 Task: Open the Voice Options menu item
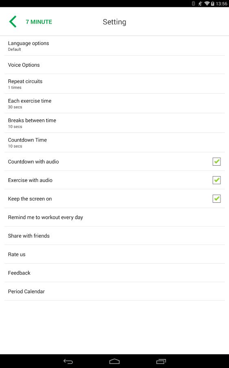114,65
